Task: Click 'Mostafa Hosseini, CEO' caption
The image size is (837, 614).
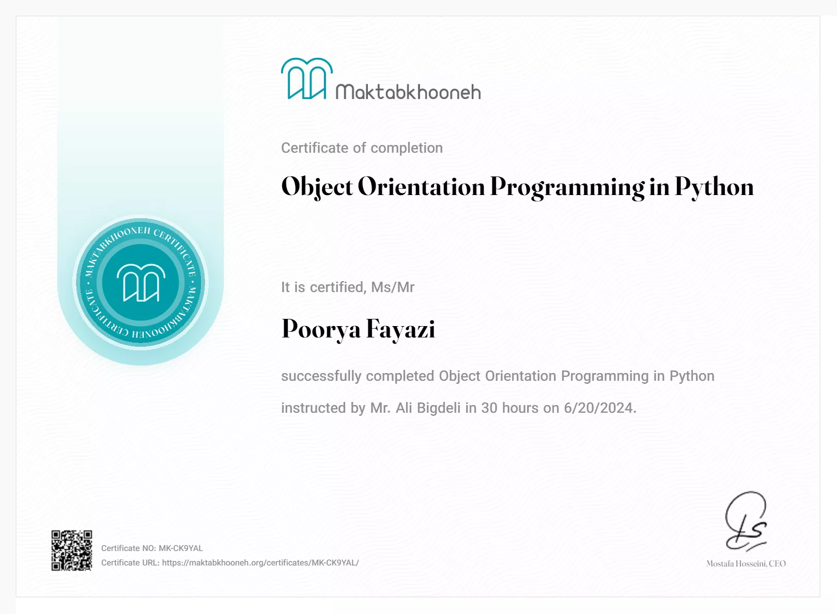Action: [x=746, y=563]
